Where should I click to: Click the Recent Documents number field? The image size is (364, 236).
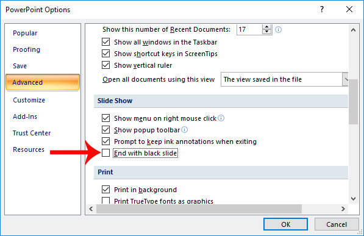250,29
